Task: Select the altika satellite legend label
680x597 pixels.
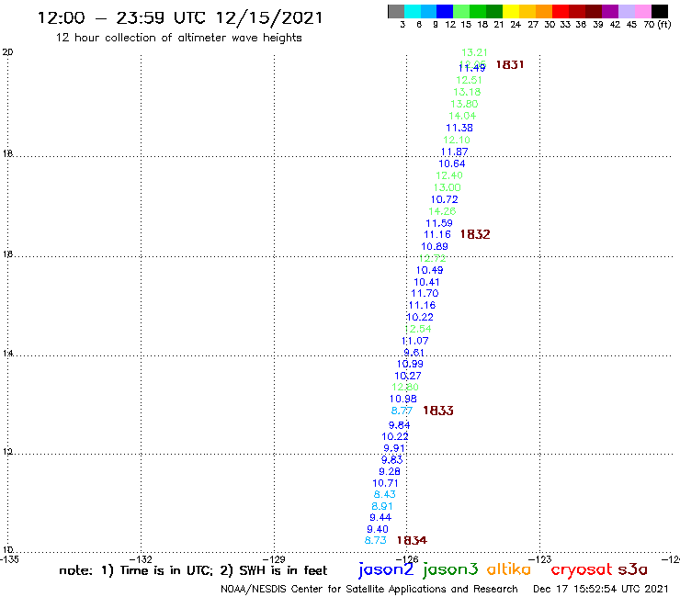Action: (x=509, y=569)
